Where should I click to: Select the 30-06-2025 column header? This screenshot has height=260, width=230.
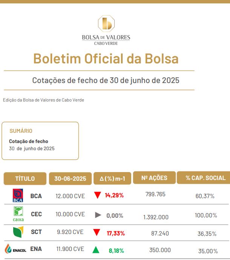click(70, 178)
